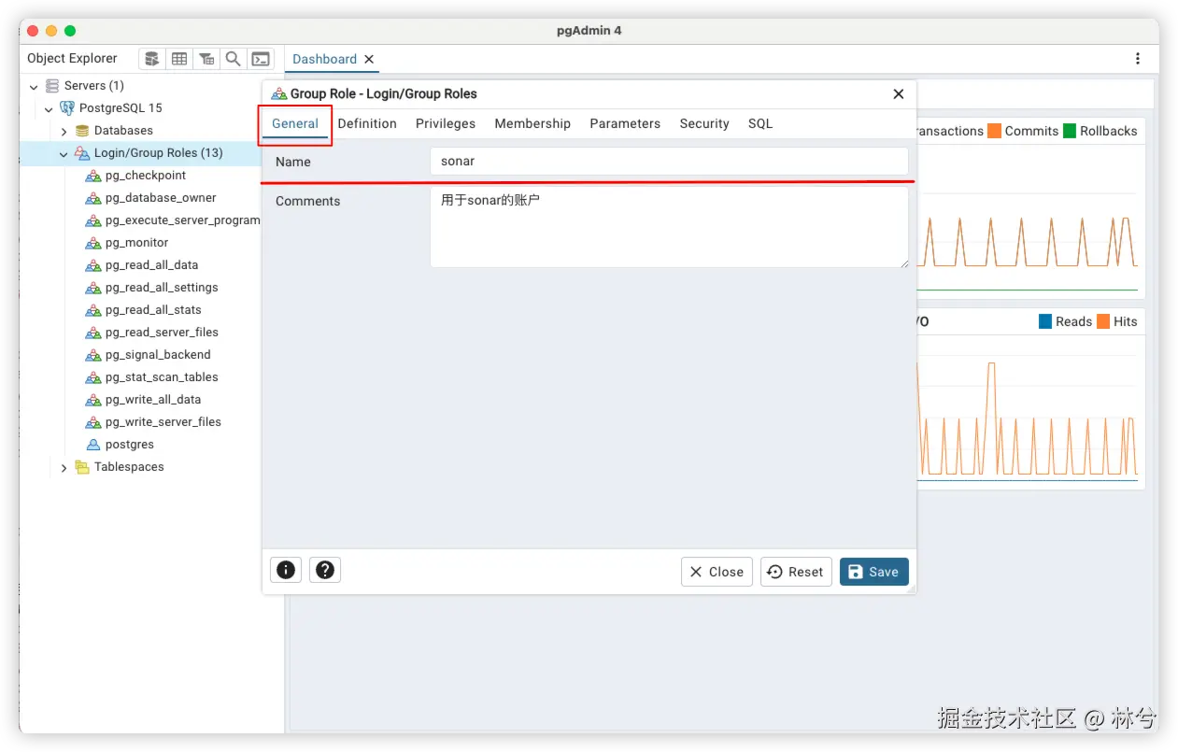The width and height of the screenshot is (1178, 752).
Task: Select the pg_write_server_files role
Action: (163, 422)
